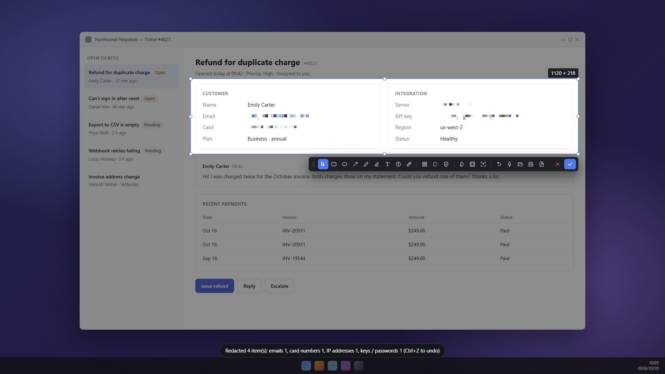Click the text recognition OCR icon
Image resolution: width=665 pixels, height=374 pixels.
click(483, 164)
